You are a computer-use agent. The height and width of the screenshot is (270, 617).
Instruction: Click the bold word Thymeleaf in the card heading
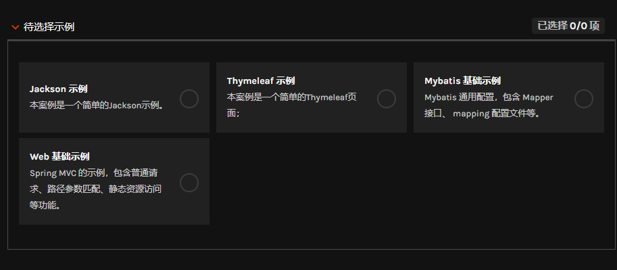tap(250, 81)
